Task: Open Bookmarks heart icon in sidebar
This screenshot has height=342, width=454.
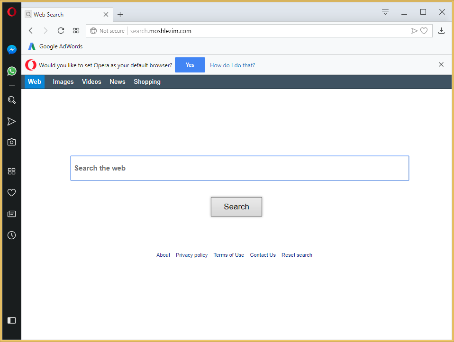Action: pyautogui.click(x=12, y=192)
